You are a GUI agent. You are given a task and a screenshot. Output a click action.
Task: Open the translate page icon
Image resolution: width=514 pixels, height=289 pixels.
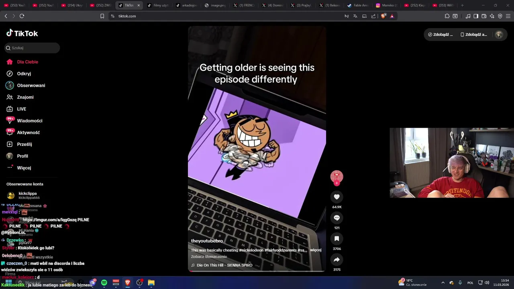355,16
